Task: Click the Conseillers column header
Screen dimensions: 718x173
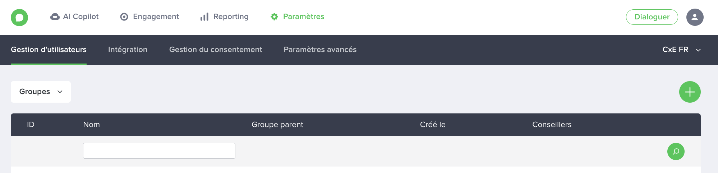Action: pos(552,125)
